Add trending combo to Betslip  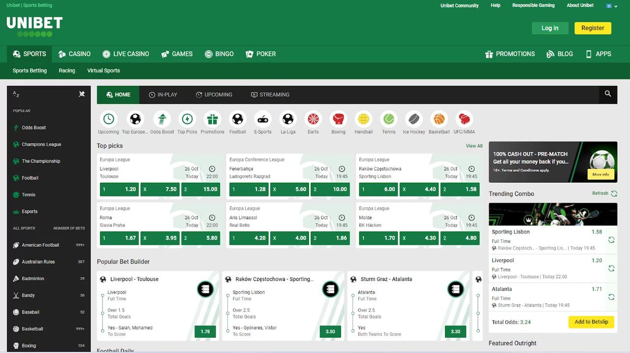591,322
